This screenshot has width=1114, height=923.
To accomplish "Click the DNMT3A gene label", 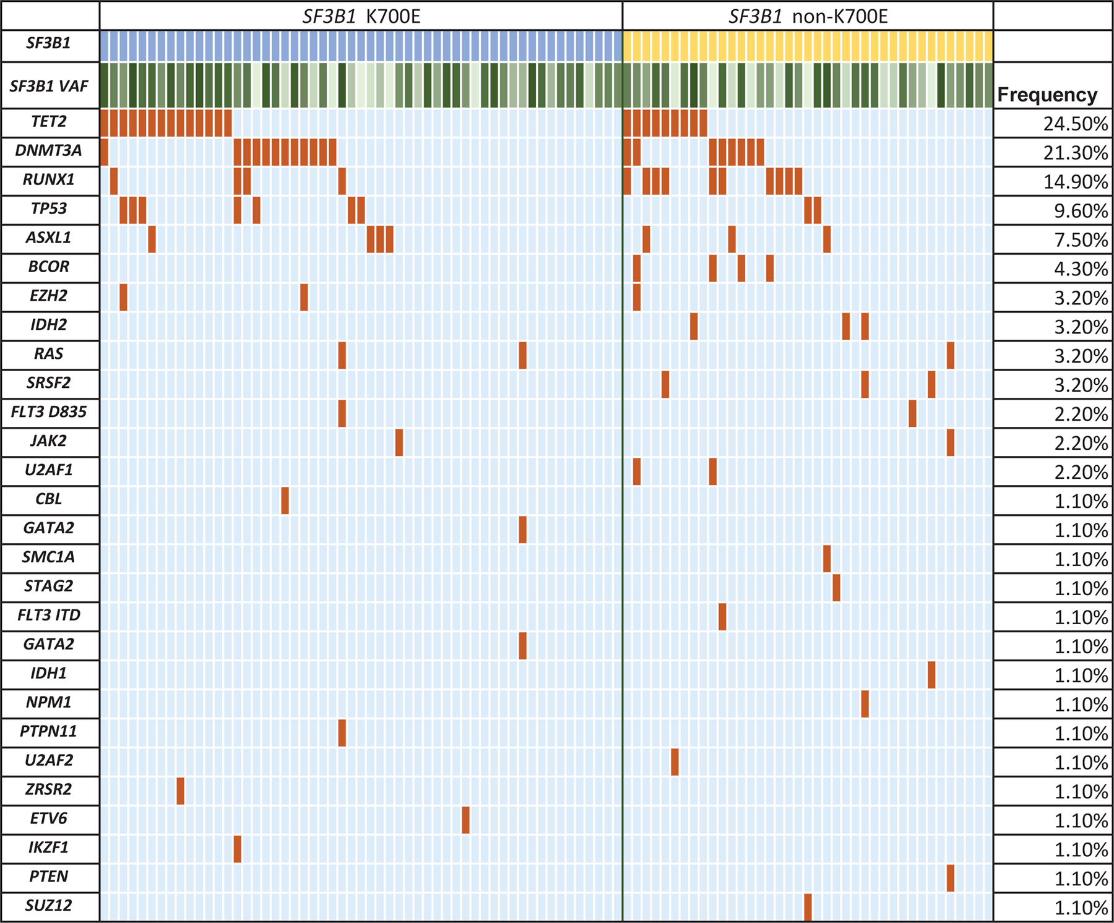I will (x=49, y=150).
